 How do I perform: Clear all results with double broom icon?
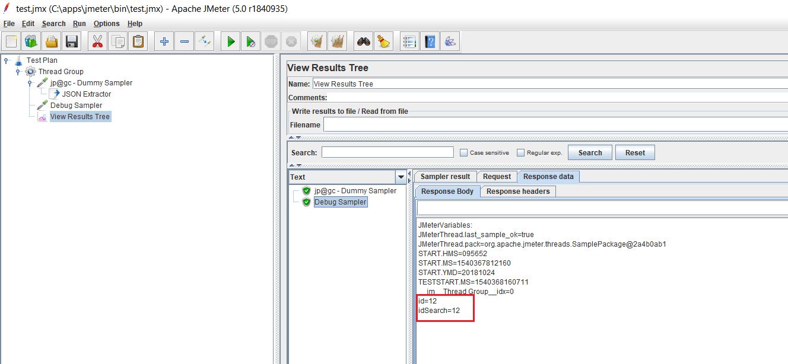click(x=337, y=41)
